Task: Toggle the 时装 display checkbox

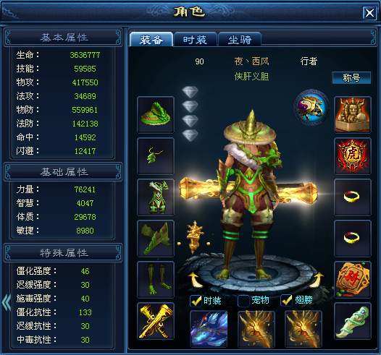Action: pos(196,301)
